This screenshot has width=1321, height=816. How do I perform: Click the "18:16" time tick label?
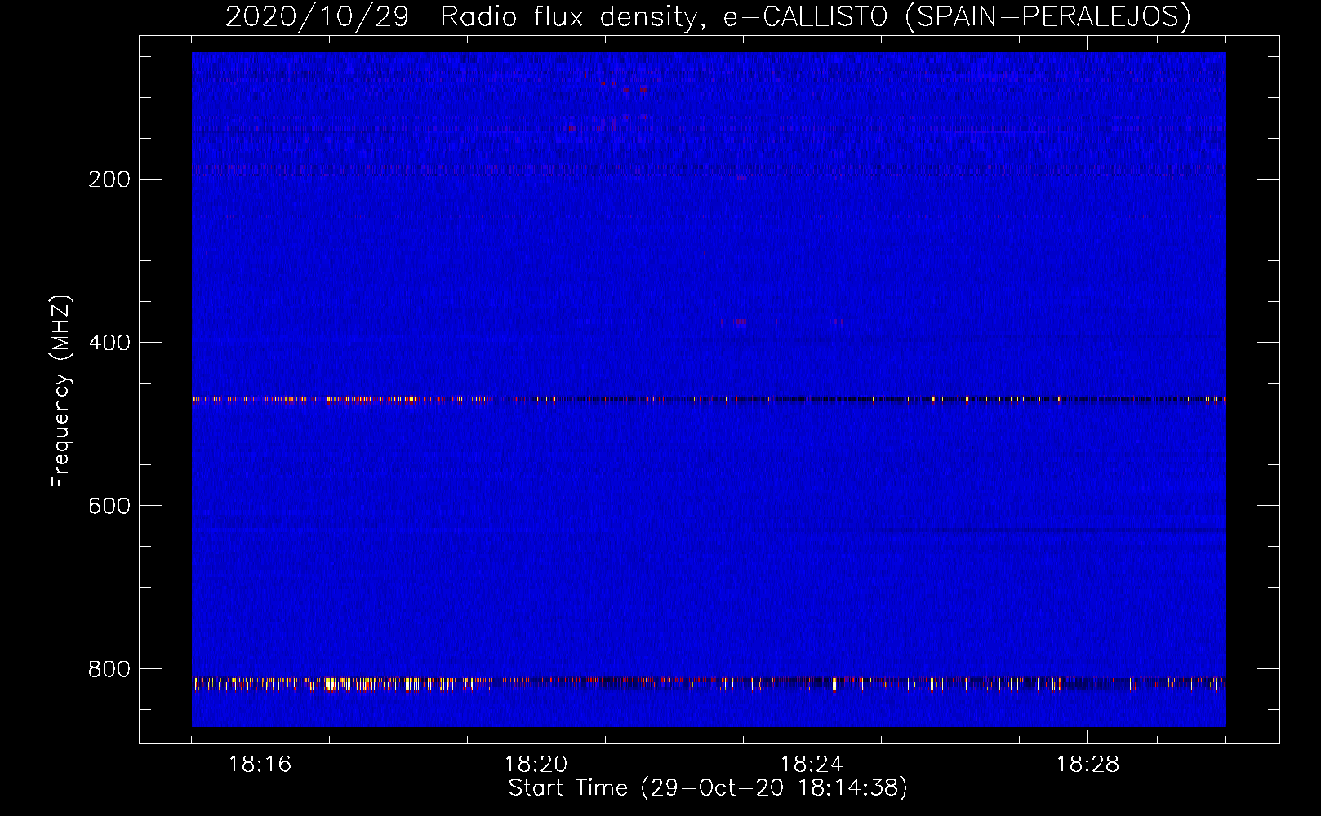point(260,765)
